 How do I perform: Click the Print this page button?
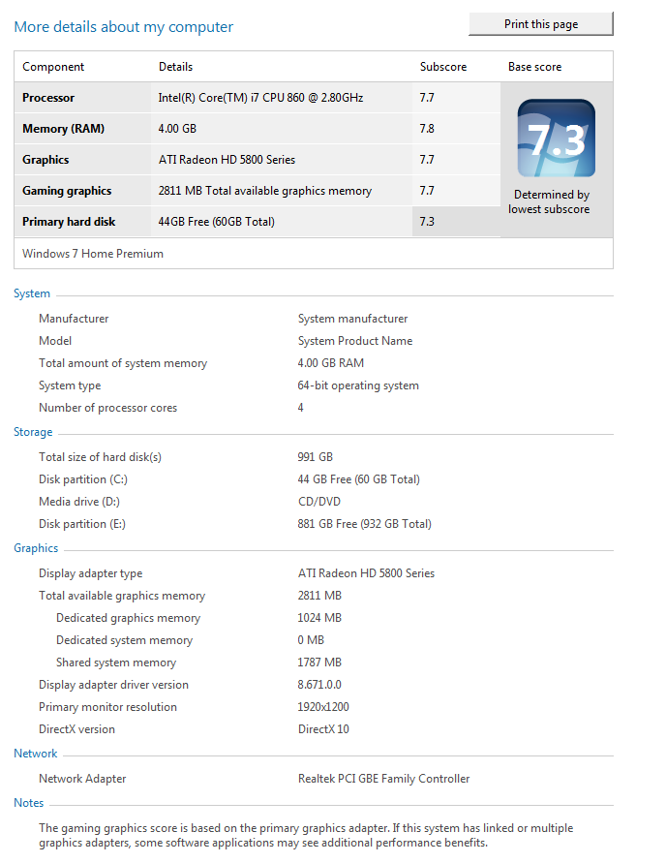click(540, 24)
